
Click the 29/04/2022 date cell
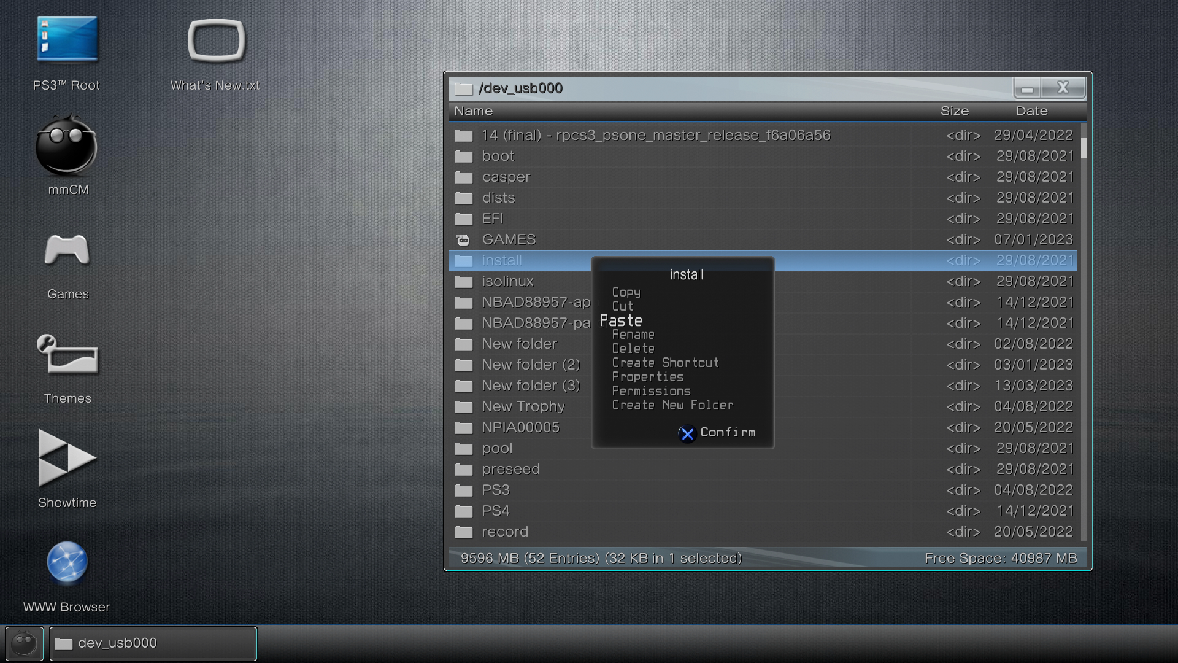pos(1034,135)
